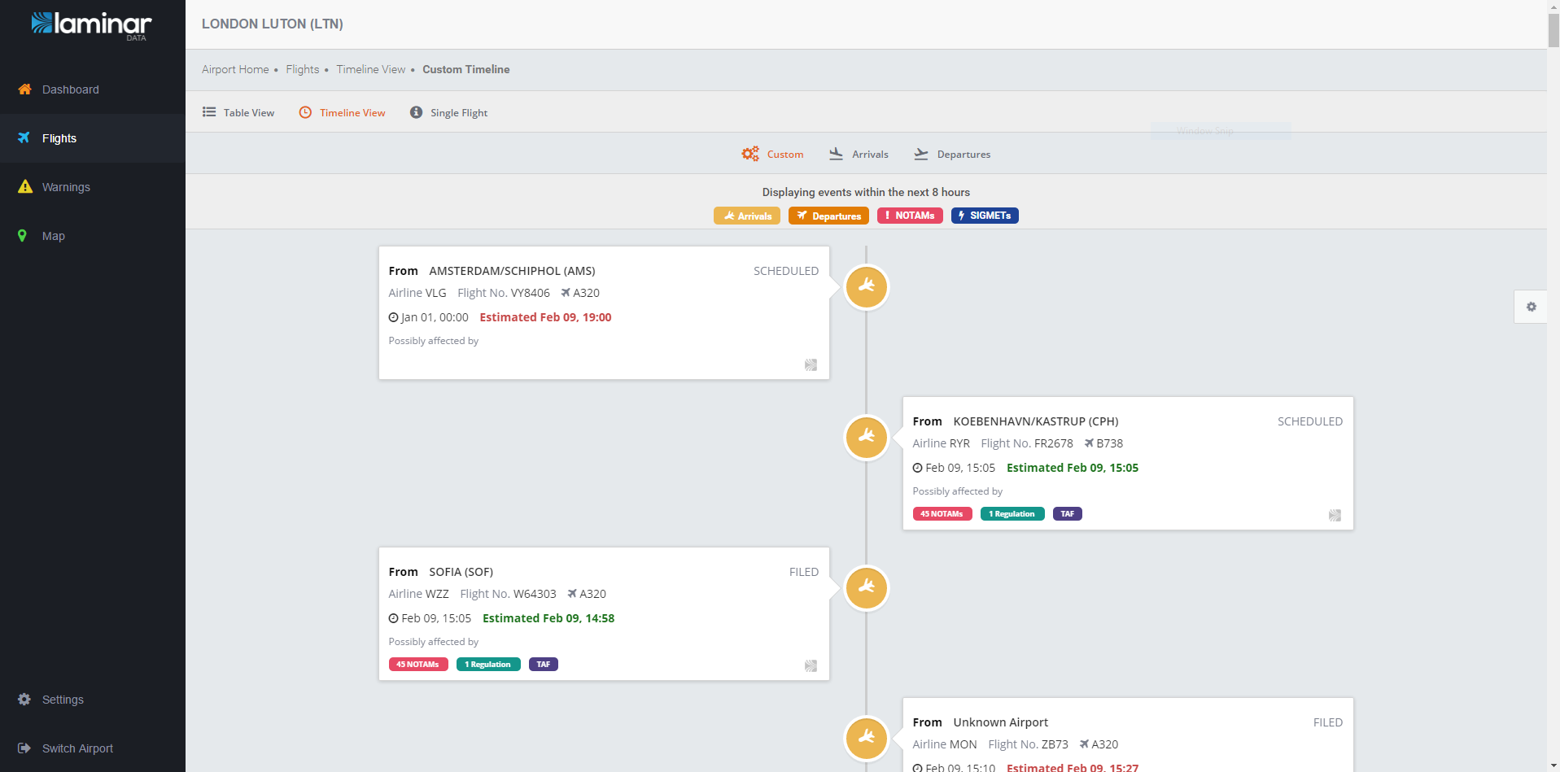This screenshot has height=772, width=1560.
Task: Switch to Table View tab
Action: [x=238, y=113]
